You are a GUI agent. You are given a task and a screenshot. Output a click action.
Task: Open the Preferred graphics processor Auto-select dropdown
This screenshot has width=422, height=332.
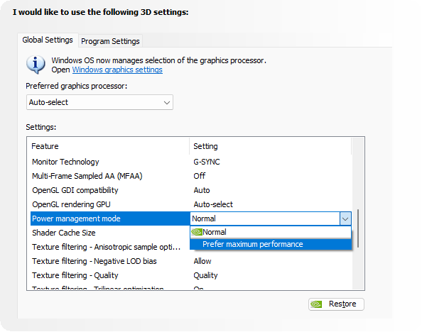pos(99,102)
